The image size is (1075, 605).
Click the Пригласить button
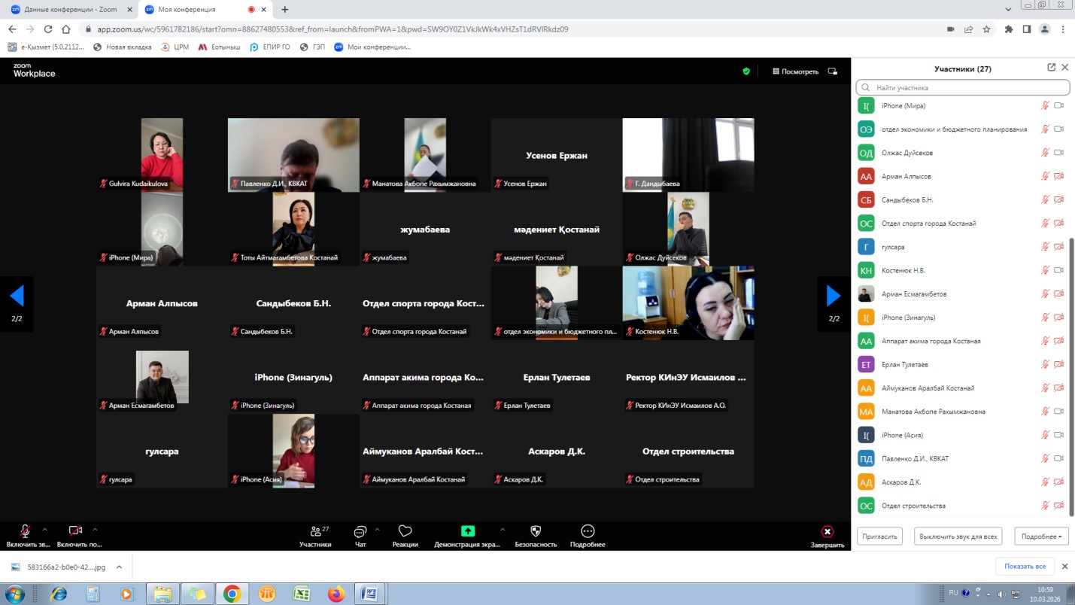click(879, 537)
